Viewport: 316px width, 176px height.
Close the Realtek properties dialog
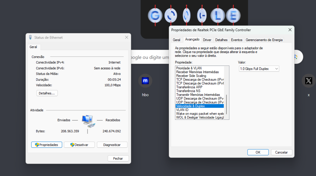(x=290, y=30)
